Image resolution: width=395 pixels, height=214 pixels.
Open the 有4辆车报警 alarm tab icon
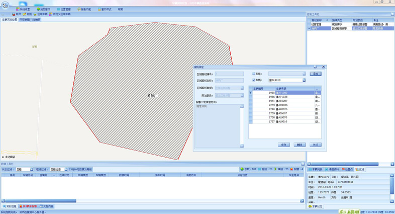[x=21, y=206]
